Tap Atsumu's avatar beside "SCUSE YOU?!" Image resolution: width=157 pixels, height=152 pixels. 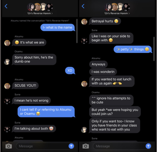[x=7, y=86]
